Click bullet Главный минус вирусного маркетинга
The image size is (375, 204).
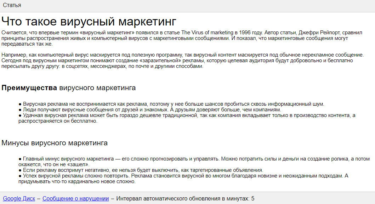[194, 162]
